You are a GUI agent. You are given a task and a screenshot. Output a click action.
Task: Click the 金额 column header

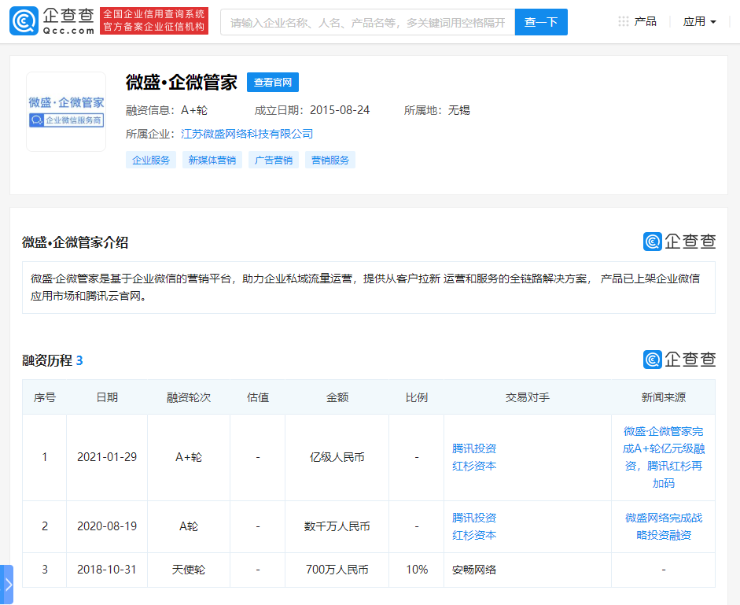pos(337,397)
